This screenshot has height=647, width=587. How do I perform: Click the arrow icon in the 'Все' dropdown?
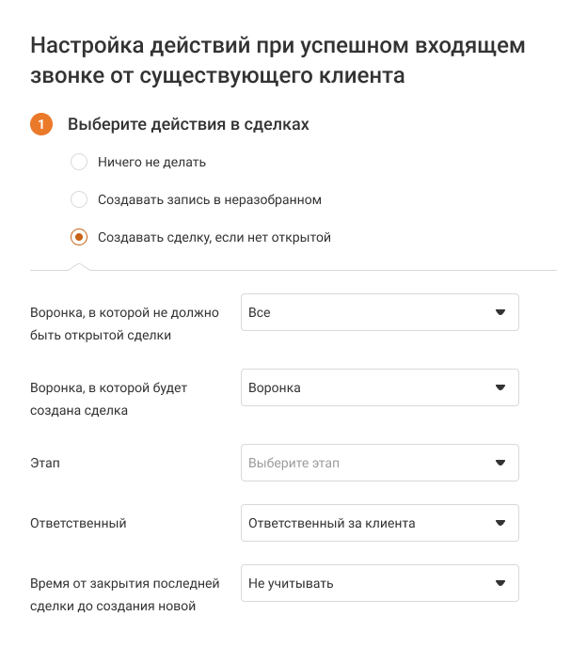(x=500, y=312)
